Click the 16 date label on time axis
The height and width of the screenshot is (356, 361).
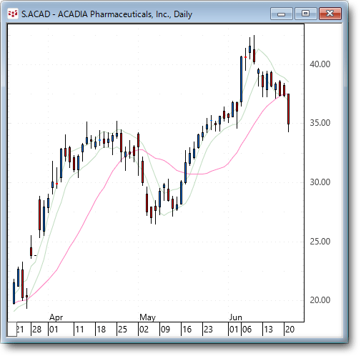click(187, 330)
